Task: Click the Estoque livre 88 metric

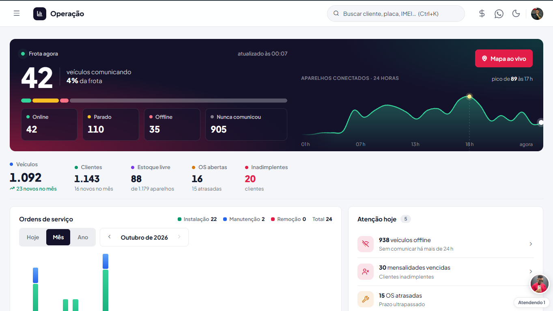Action: (x=153, y=178)
